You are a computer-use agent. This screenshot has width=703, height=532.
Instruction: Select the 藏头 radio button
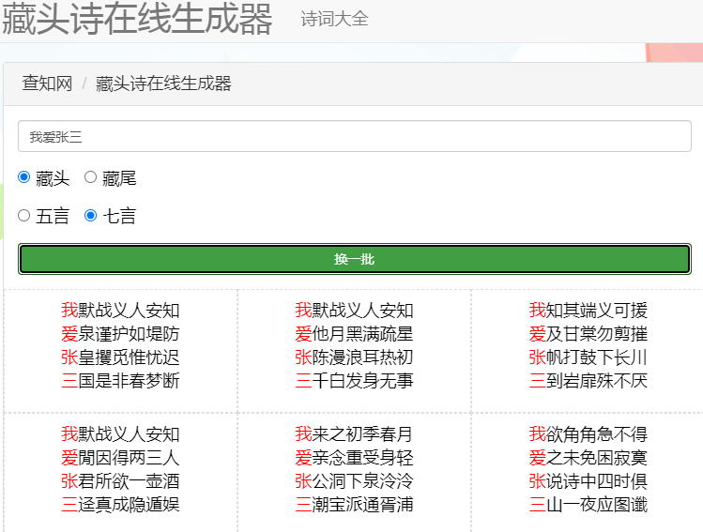24,177
